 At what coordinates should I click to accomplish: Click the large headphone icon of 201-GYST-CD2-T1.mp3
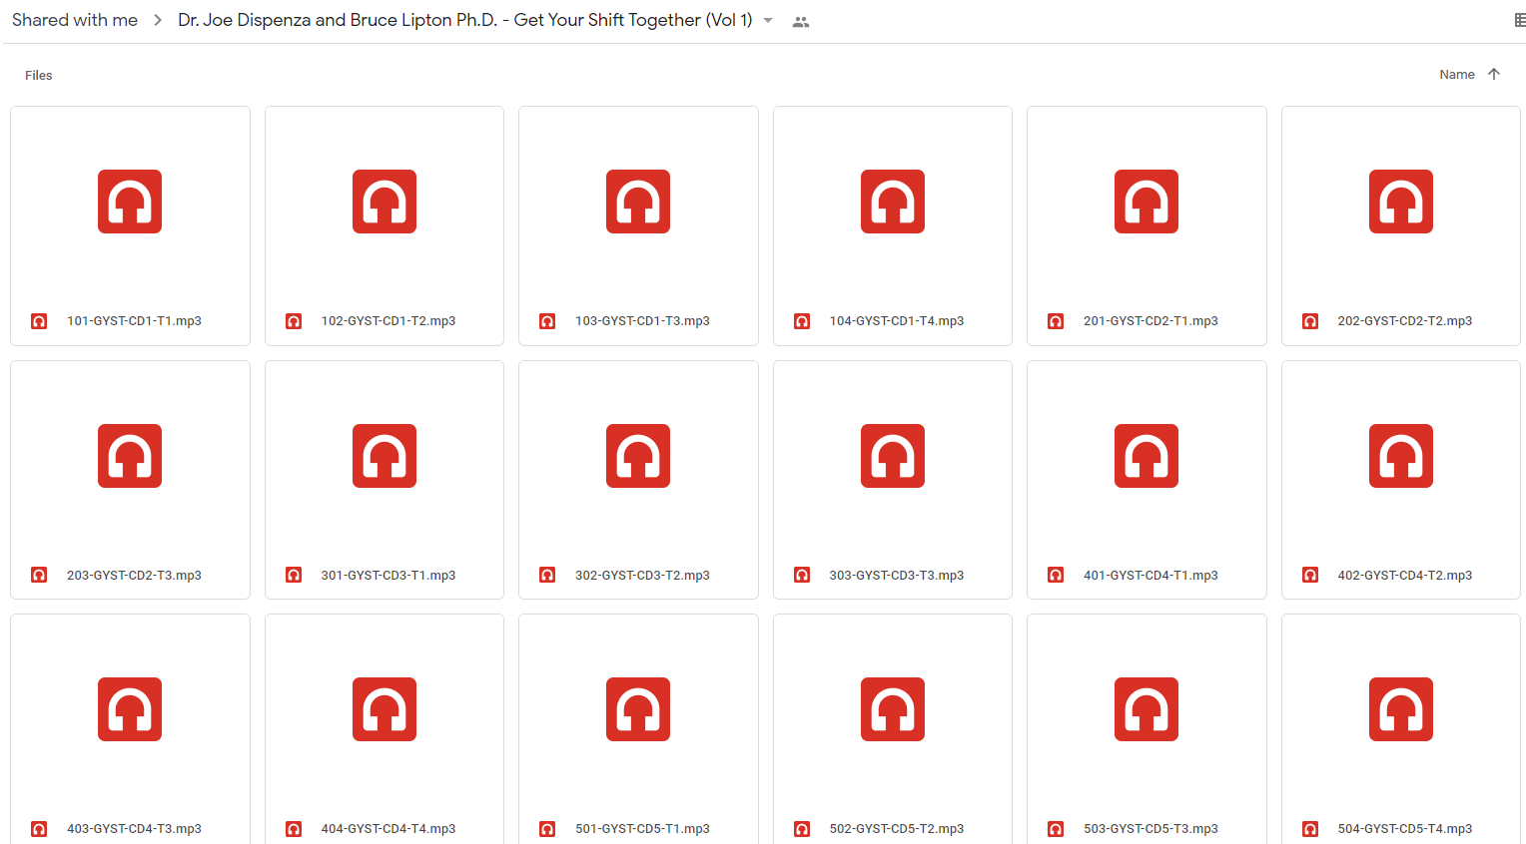click(x=1146, y=202)
